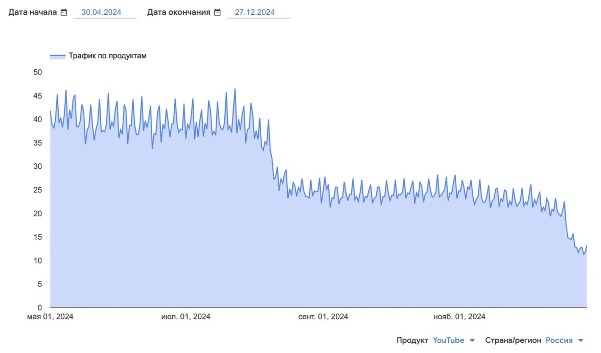Click y-axis value 50
601x353 pixels.
pyautogui.click(x=38, y=72)
